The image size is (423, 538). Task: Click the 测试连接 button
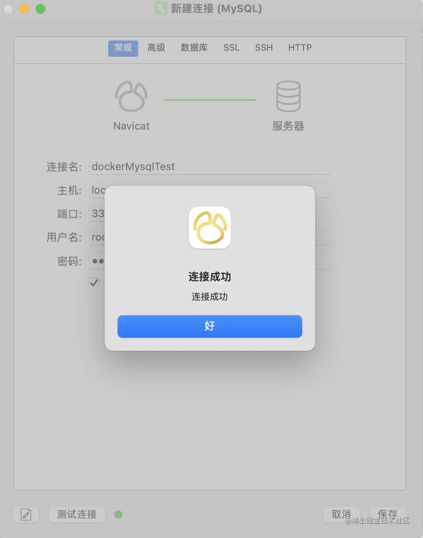[77, 515]
